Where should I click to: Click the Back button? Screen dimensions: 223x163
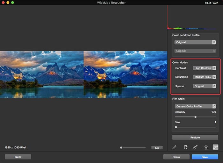pos(18,157)
